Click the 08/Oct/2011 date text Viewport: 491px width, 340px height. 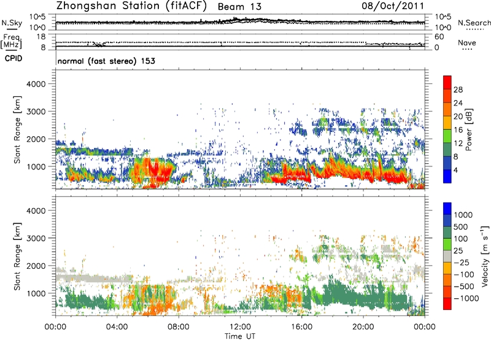tap(393, 6)
